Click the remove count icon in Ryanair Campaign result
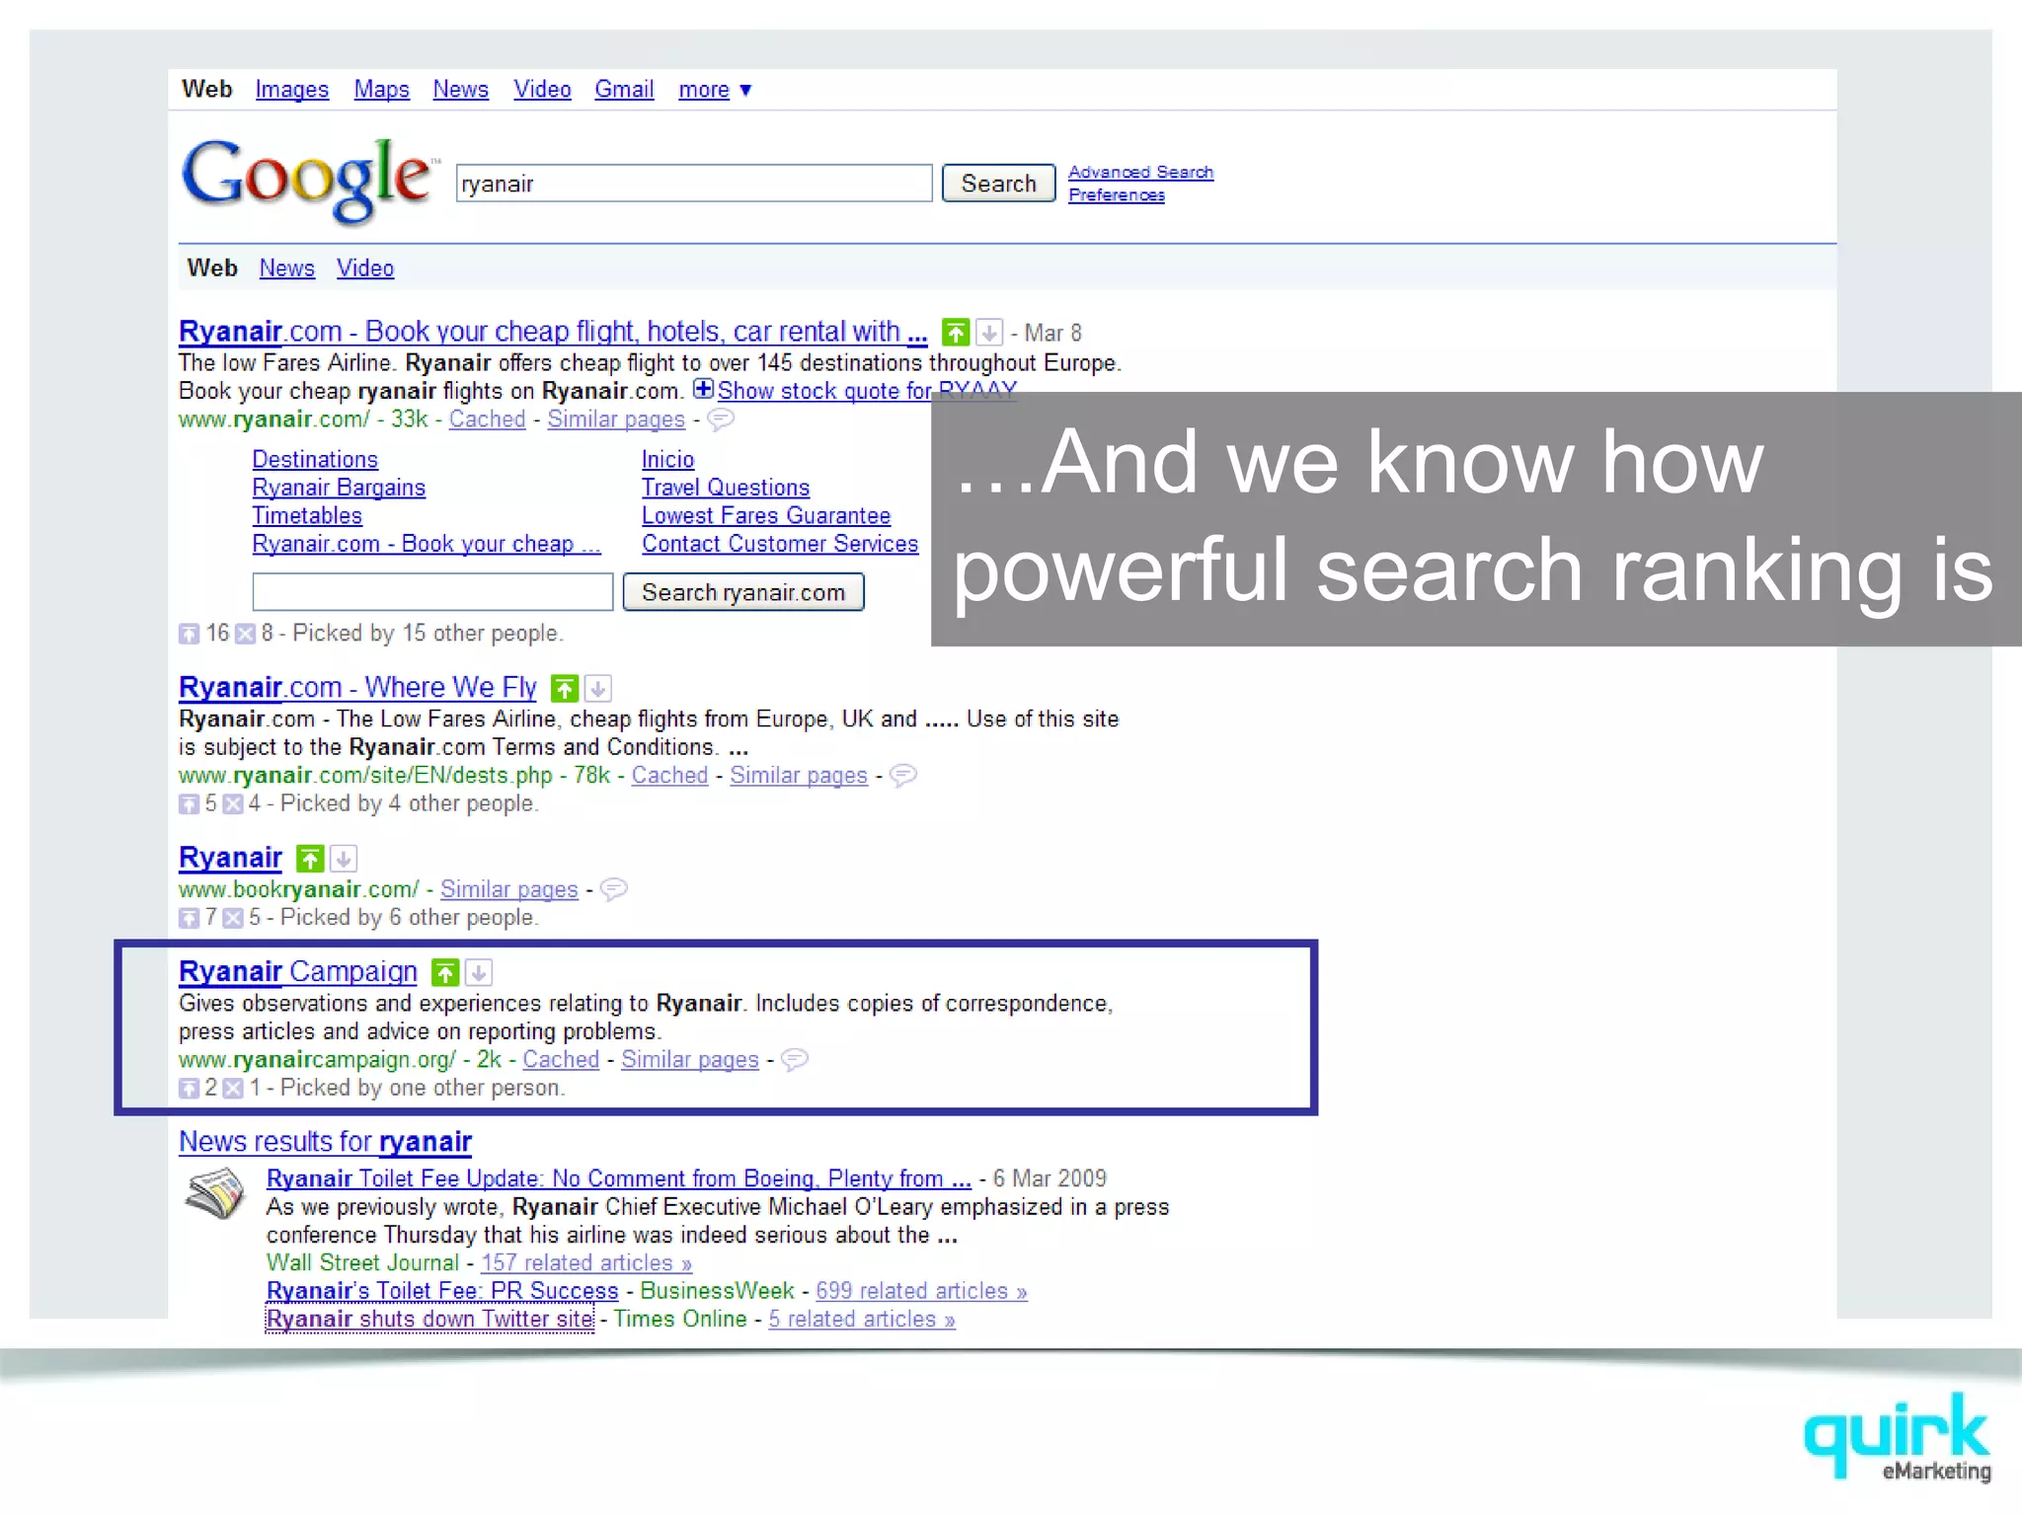 click(233, 1089)
